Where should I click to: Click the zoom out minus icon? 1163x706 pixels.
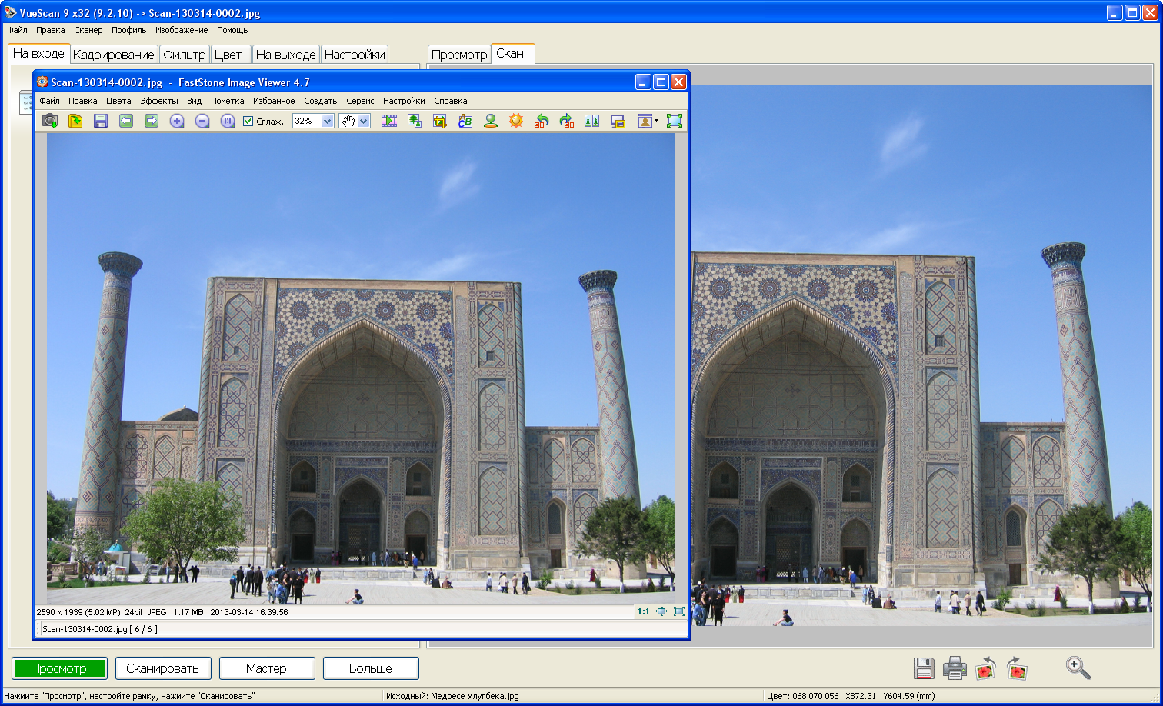click(202, 121)
